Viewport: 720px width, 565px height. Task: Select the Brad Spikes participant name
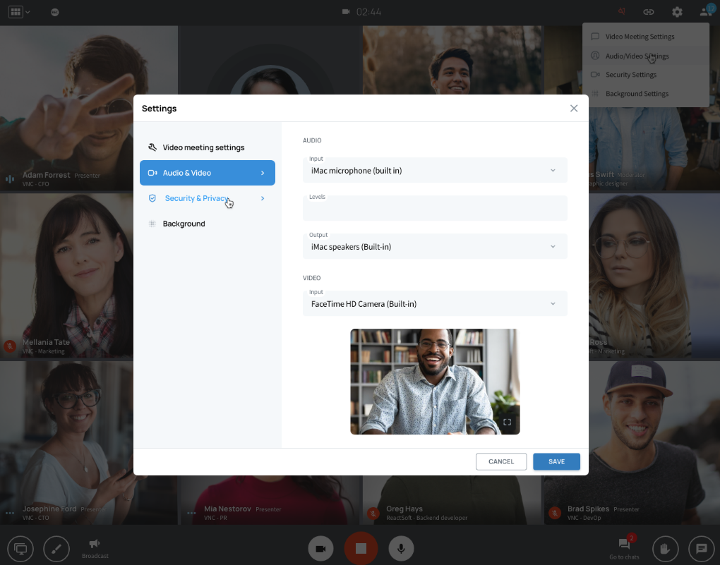588,509
